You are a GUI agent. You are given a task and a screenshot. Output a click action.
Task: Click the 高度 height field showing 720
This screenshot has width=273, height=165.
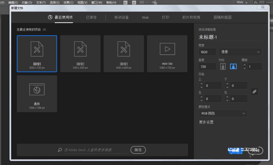point(207,67)
